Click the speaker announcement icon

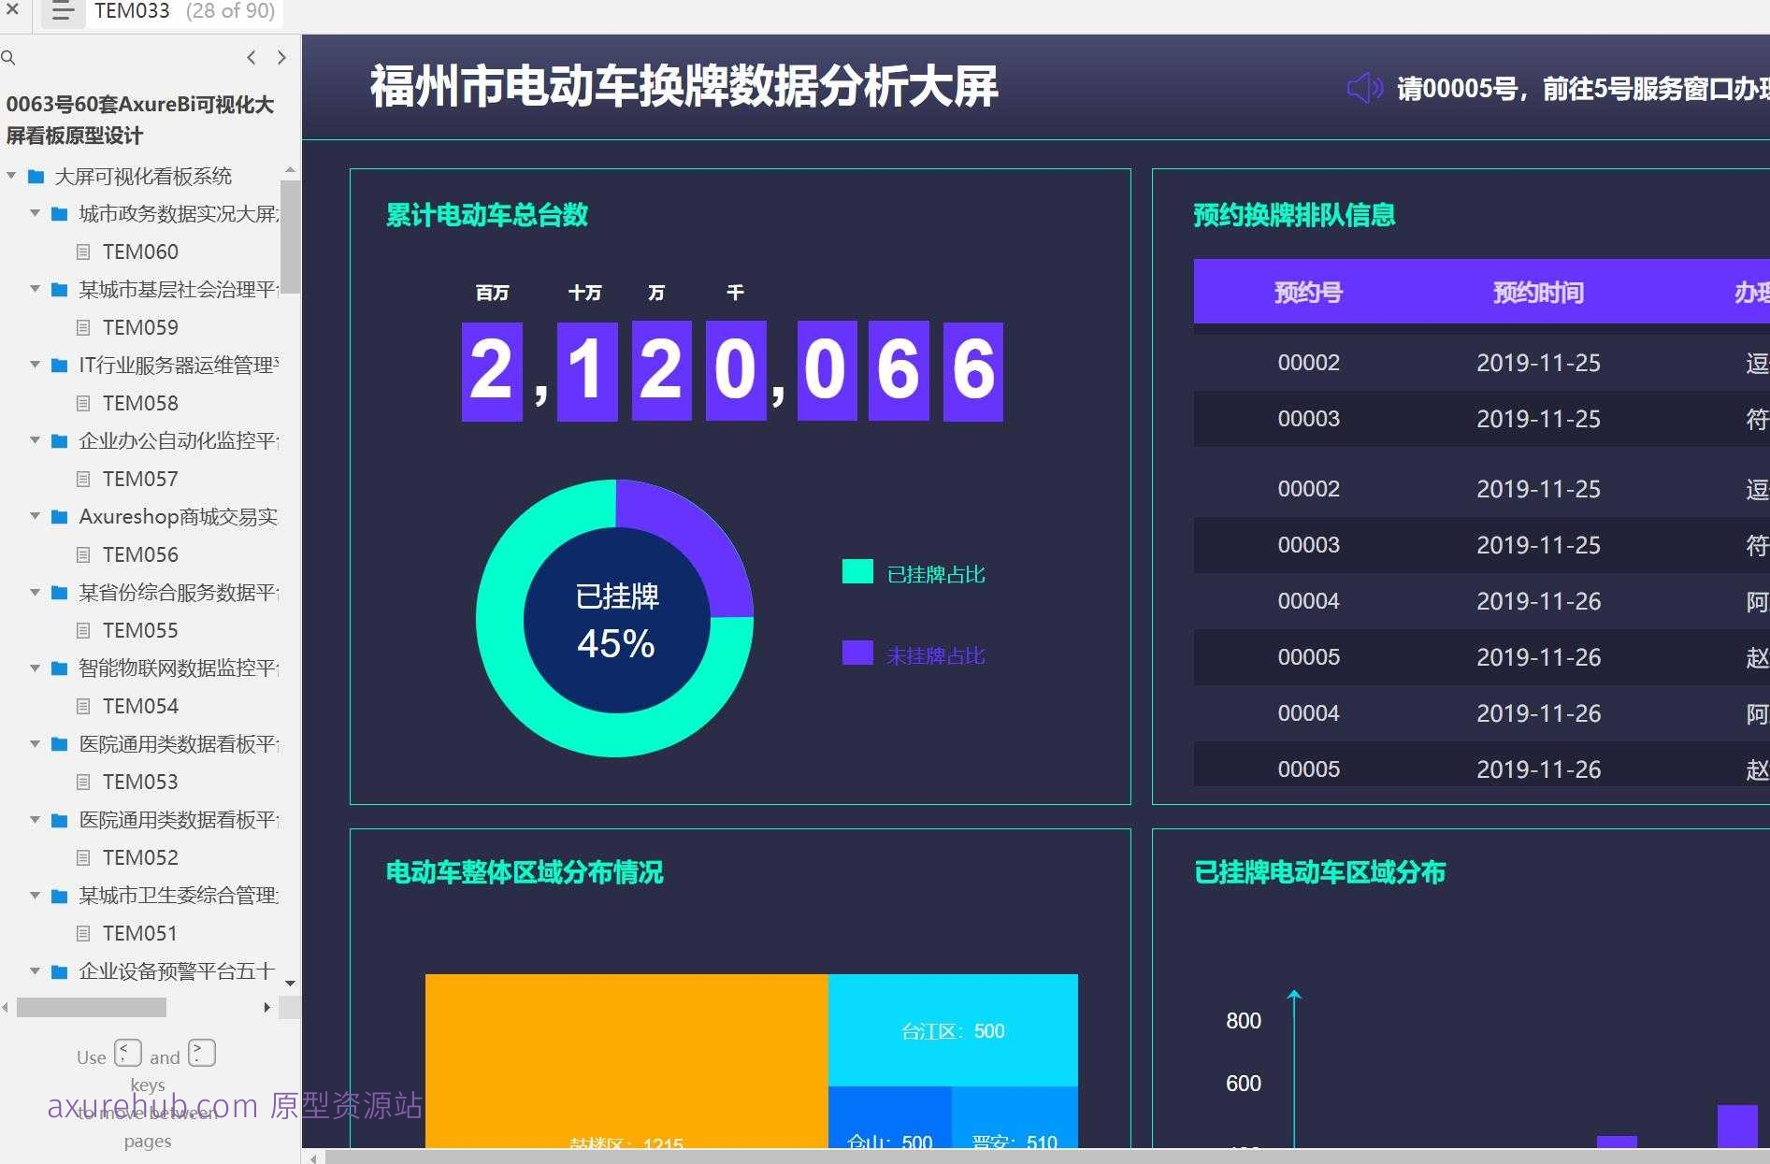1364,88
